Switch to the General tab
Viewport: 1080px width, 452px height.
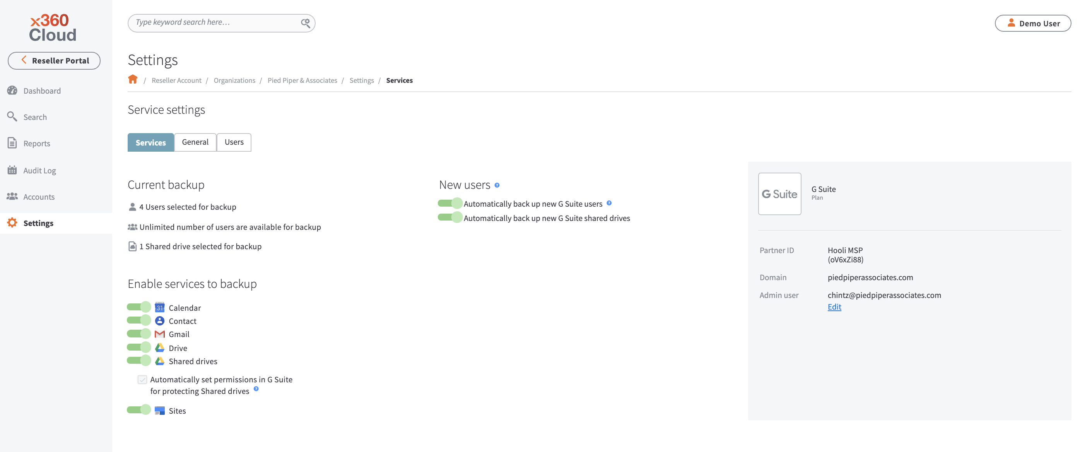click(x=195, y=142)
